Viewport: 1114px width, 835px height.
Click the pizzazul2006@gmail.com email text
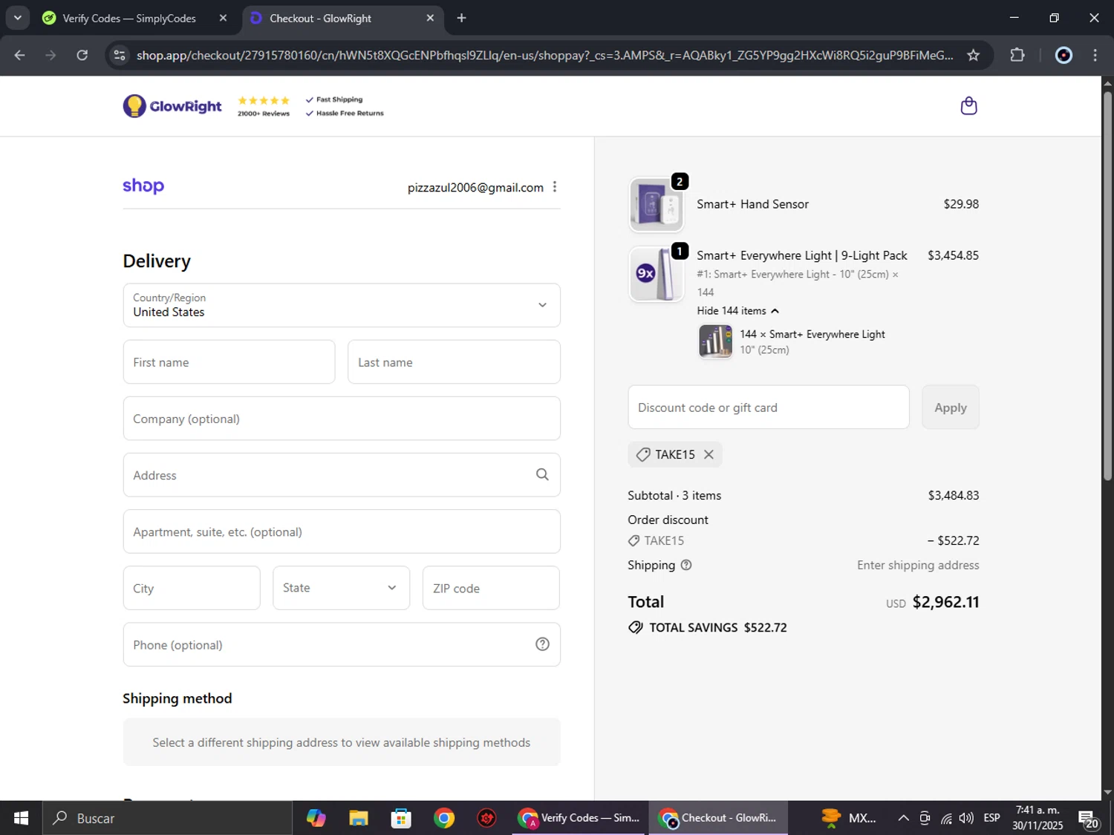pyautogui.click(x=475, y=188)
